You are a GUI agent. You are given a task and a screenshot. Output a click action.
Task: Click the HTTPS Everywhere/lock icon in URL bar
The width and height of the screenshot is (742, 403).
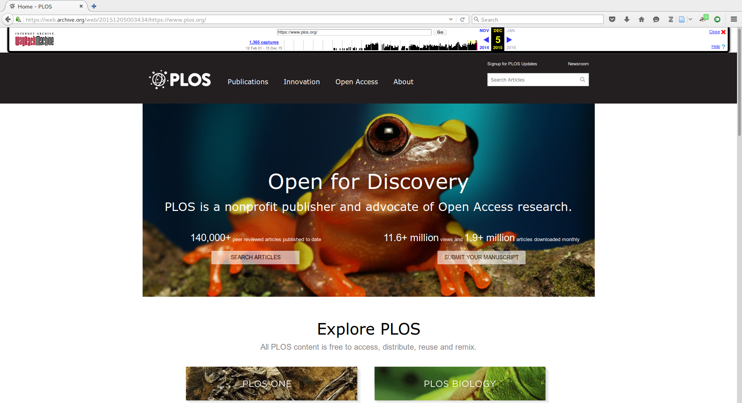coord(18,19)
